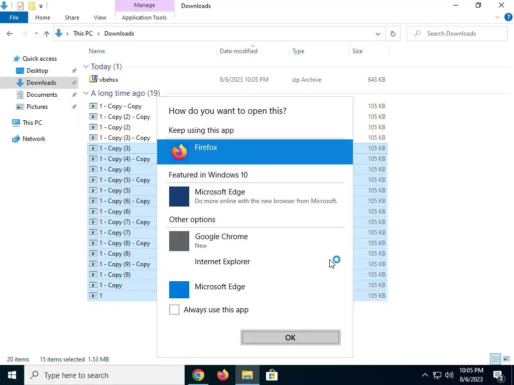Screen dimensions: 514x385
Task: Click the taskbar search box
Action: click(x=104, y=375)
